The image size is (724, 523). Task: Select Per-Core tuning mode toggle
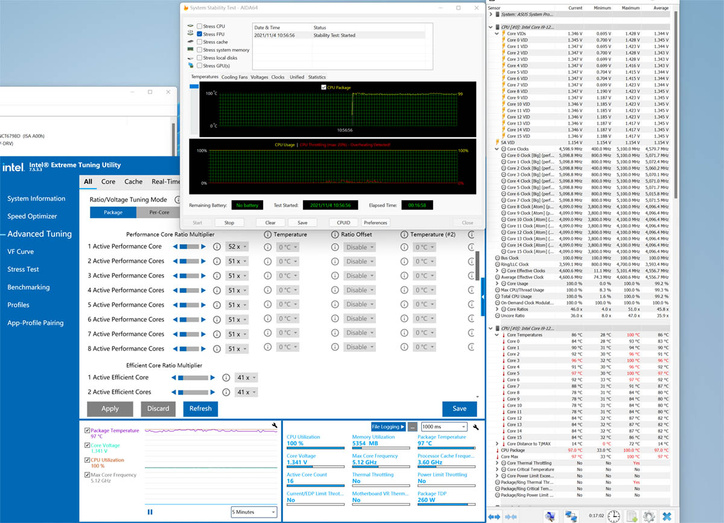(159, 212)
